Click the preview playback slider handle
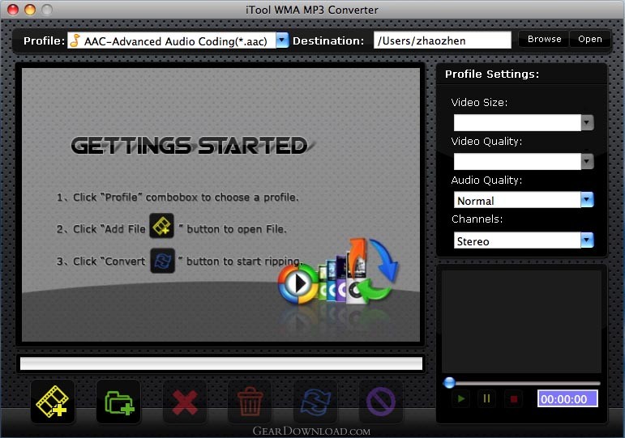Screen dimensions: 625x438 (449, 383)
